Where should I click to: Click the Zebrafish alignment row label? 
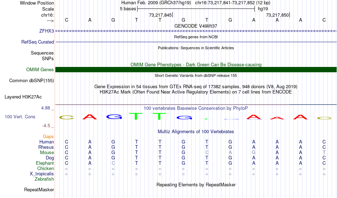coord(44,179)
